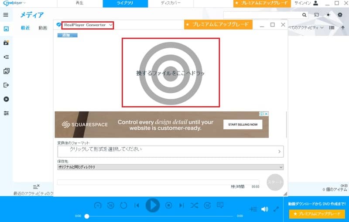Click the large play button
349x222 pixels.
[152, 205]
